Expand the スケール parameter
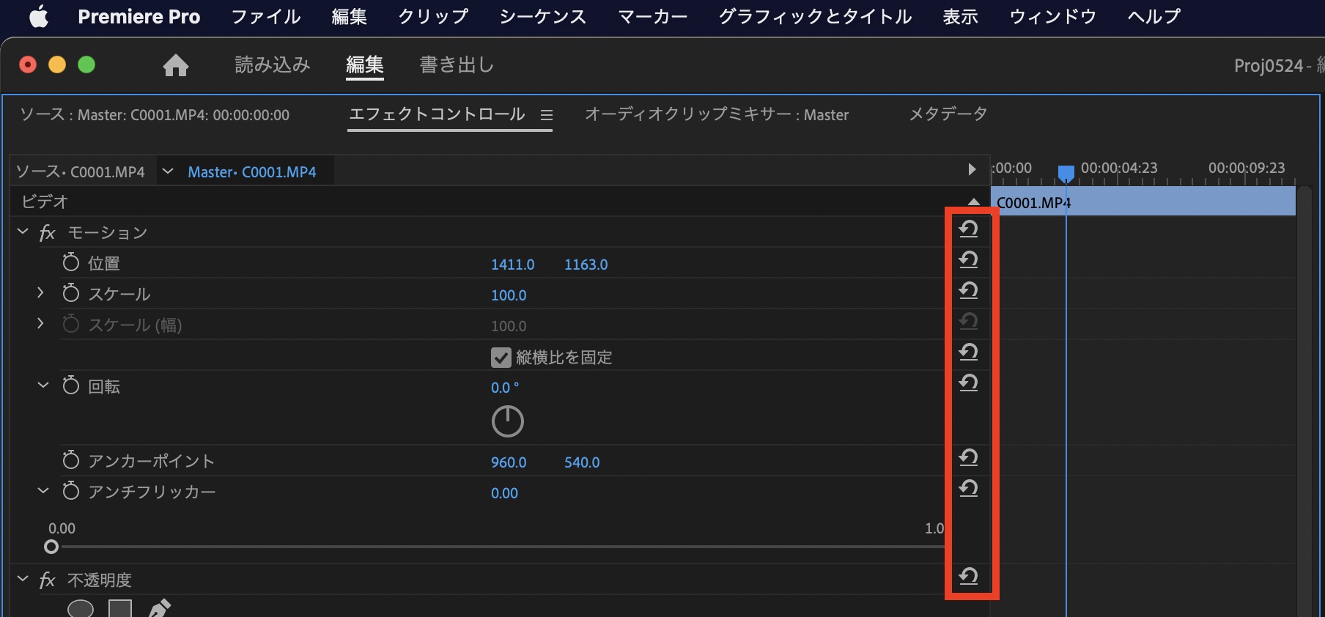The height and width of the screenshot is (617, 1325). pyautogui.click(x=40, y=293)
